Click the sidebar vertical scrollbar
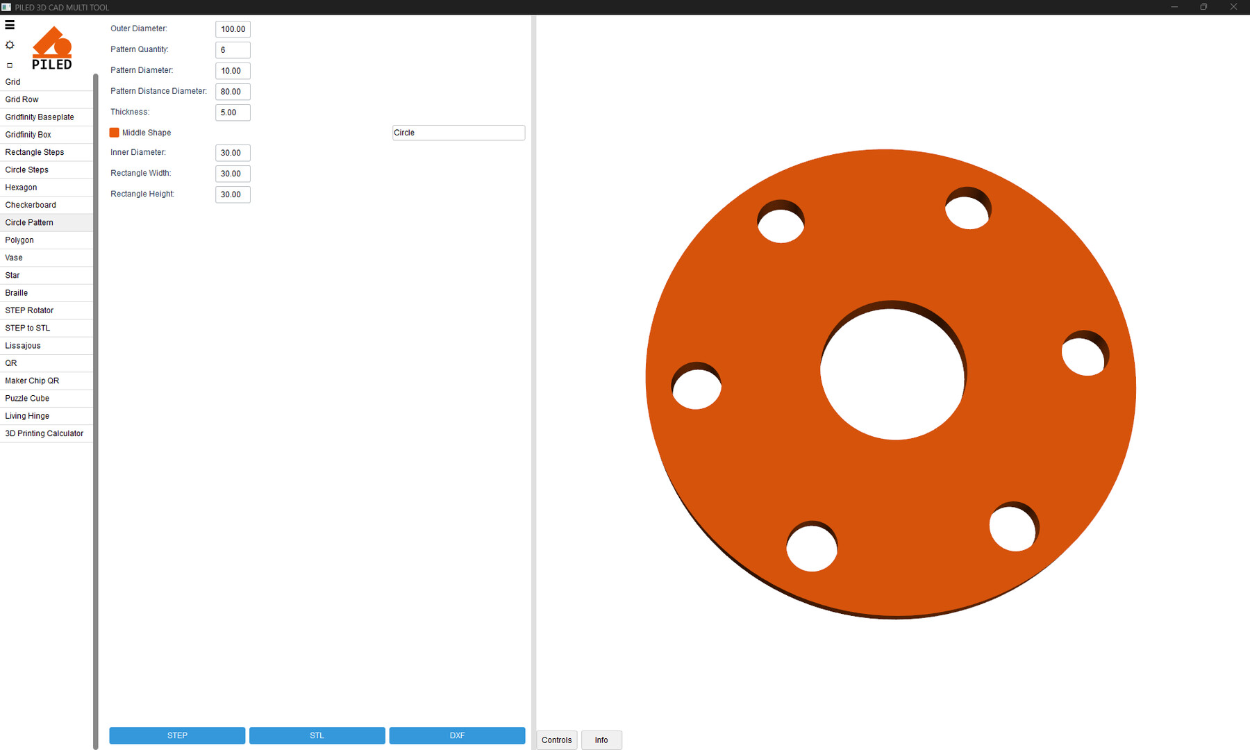This screenshot has width=1250, height=750. pos(96,410)
